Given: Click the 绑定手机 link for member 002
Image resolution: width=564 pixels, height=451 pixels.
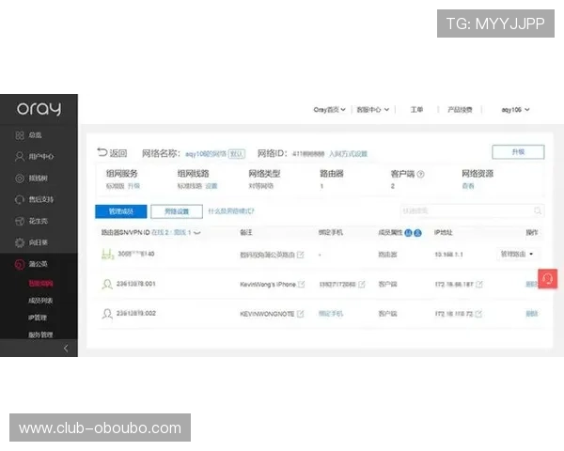Looking at the screenshot, I should (331, 313).
